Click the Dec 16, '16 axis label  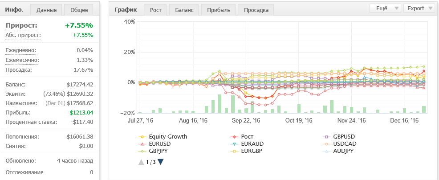point(404,121)
